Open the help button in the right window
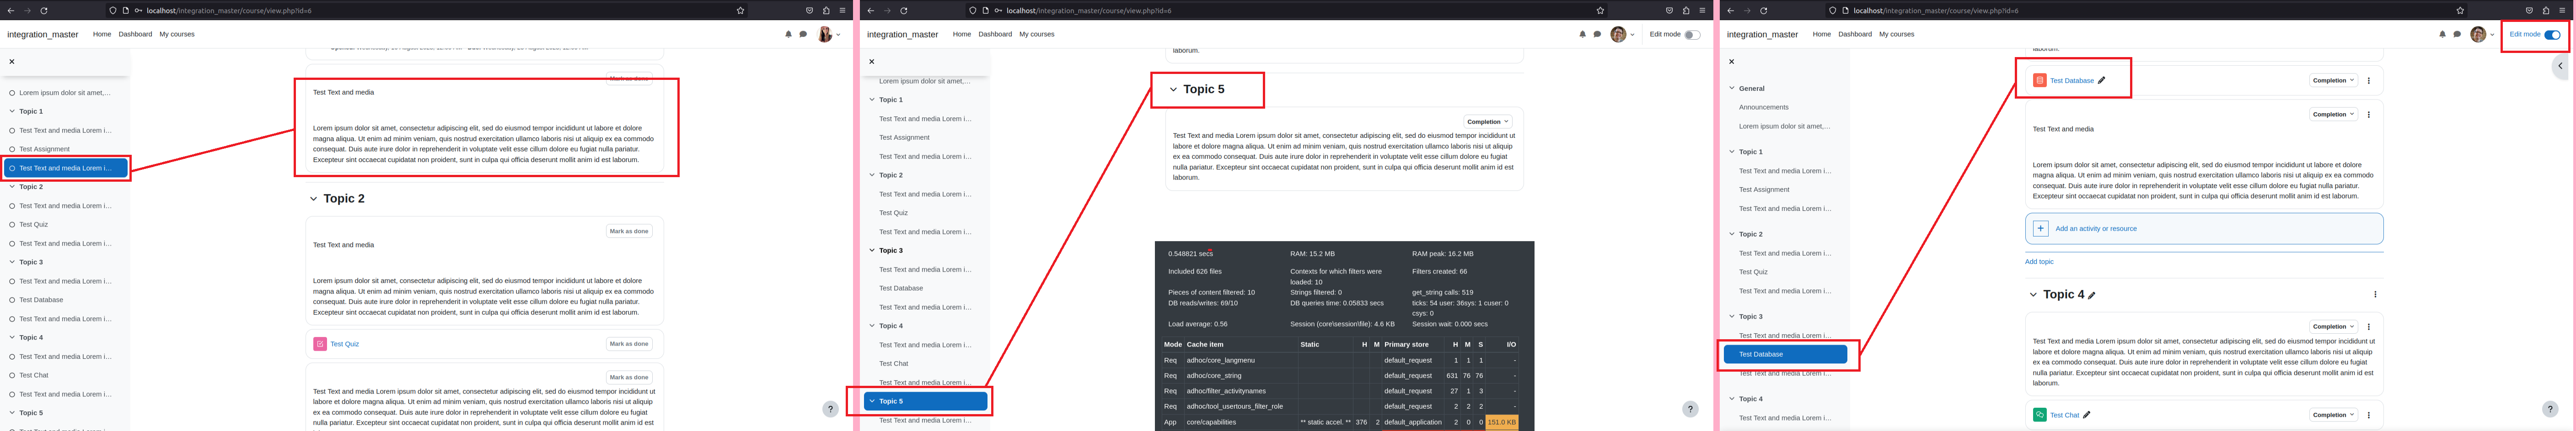Viewport: 2576px width, 431px height. pos(2550,409)
